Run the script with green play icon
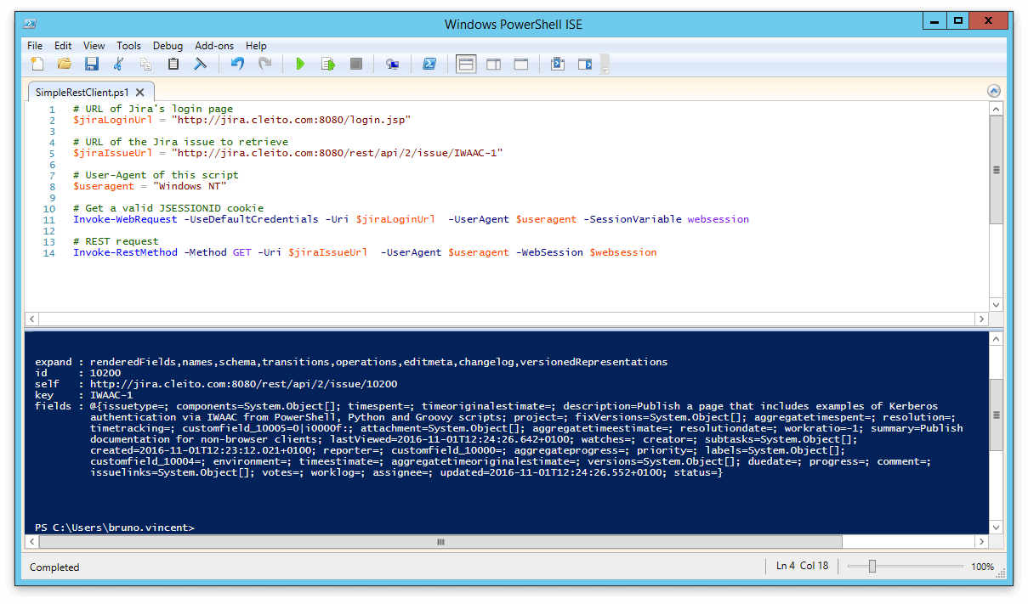 click(300, 64)
